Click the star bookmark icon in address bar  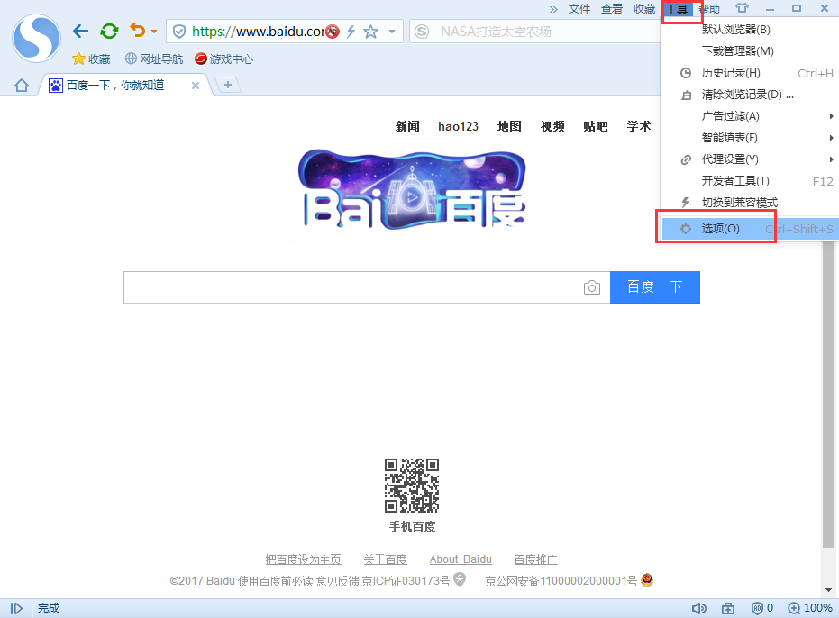(x=370, y=32)
